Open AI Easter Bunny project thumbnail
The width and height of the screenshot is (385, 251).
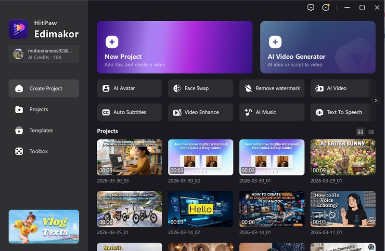[x=343, y=158]
